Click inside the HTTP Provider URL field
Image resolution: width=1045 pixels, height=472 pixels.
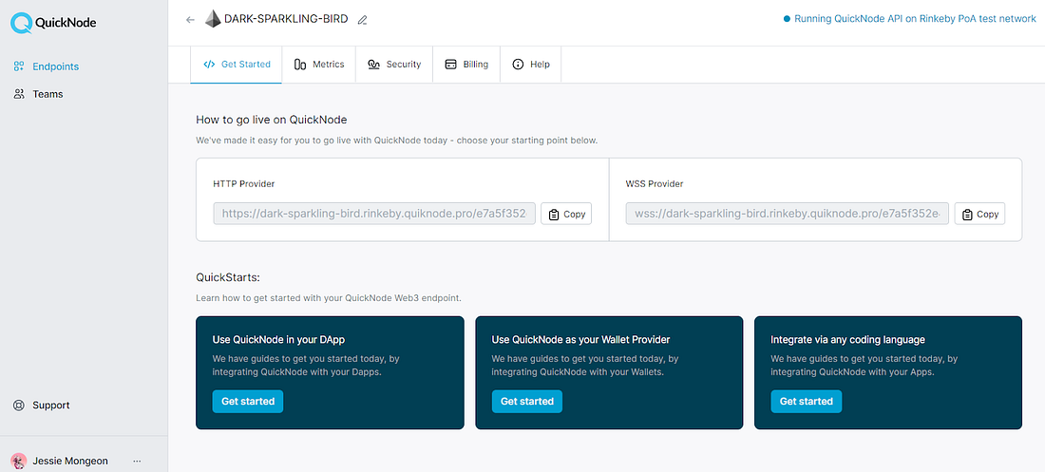click(375, 214)
